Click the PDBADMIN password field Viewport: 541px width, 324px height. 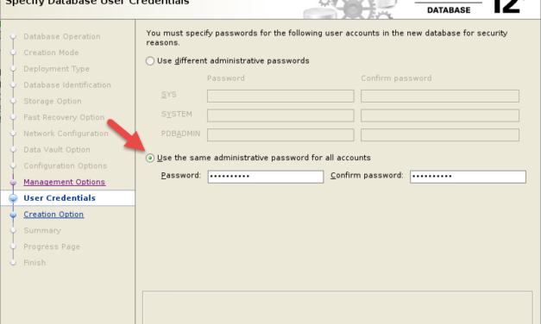(280, 134)
